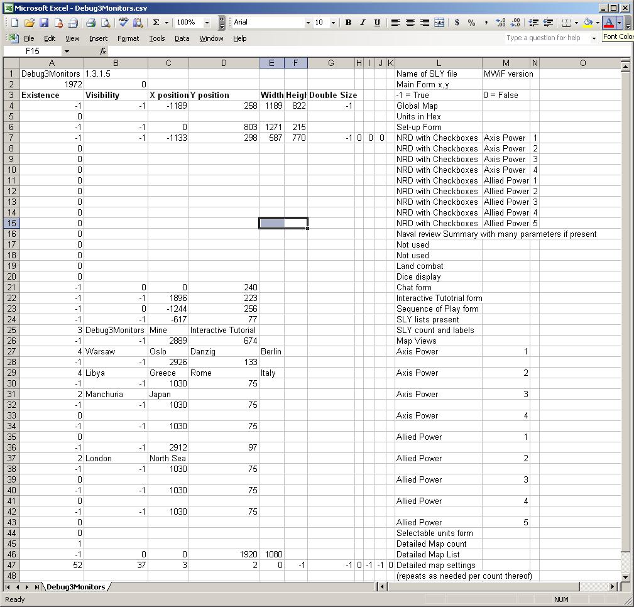Open the File menu
This screenshot has width=634, height=607.
point(29,38)
